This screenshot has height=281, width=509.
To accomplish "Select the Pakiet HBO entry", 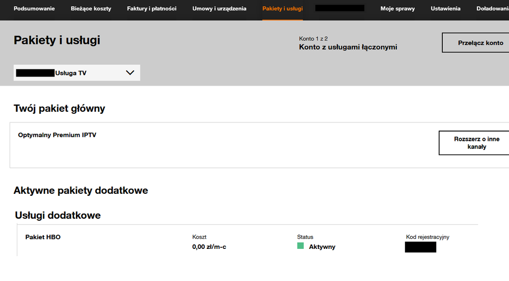I will [43, 237].
